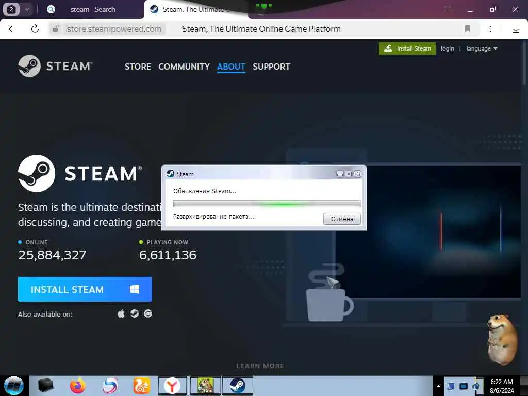This screenshot has width=528, height=396.
Task: Click the Steam icon in updater title bar
Action: (170, 174)
